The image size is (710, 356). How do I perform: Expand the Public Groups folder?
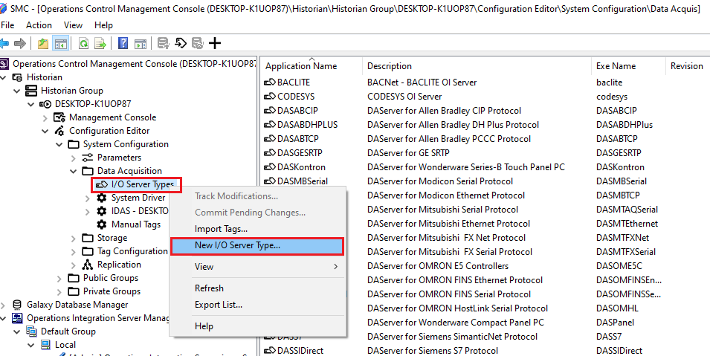[x=59, y=279]
